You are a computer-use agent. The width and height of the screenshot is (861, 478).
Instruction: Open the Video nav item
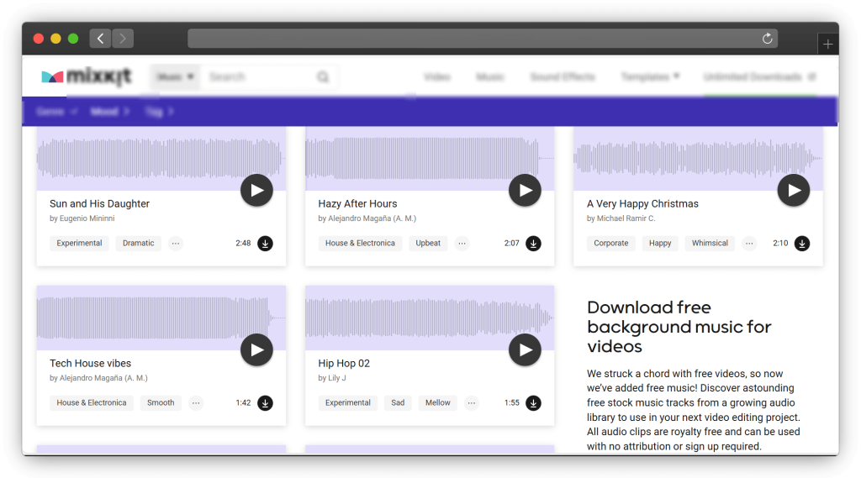[437, 77]
